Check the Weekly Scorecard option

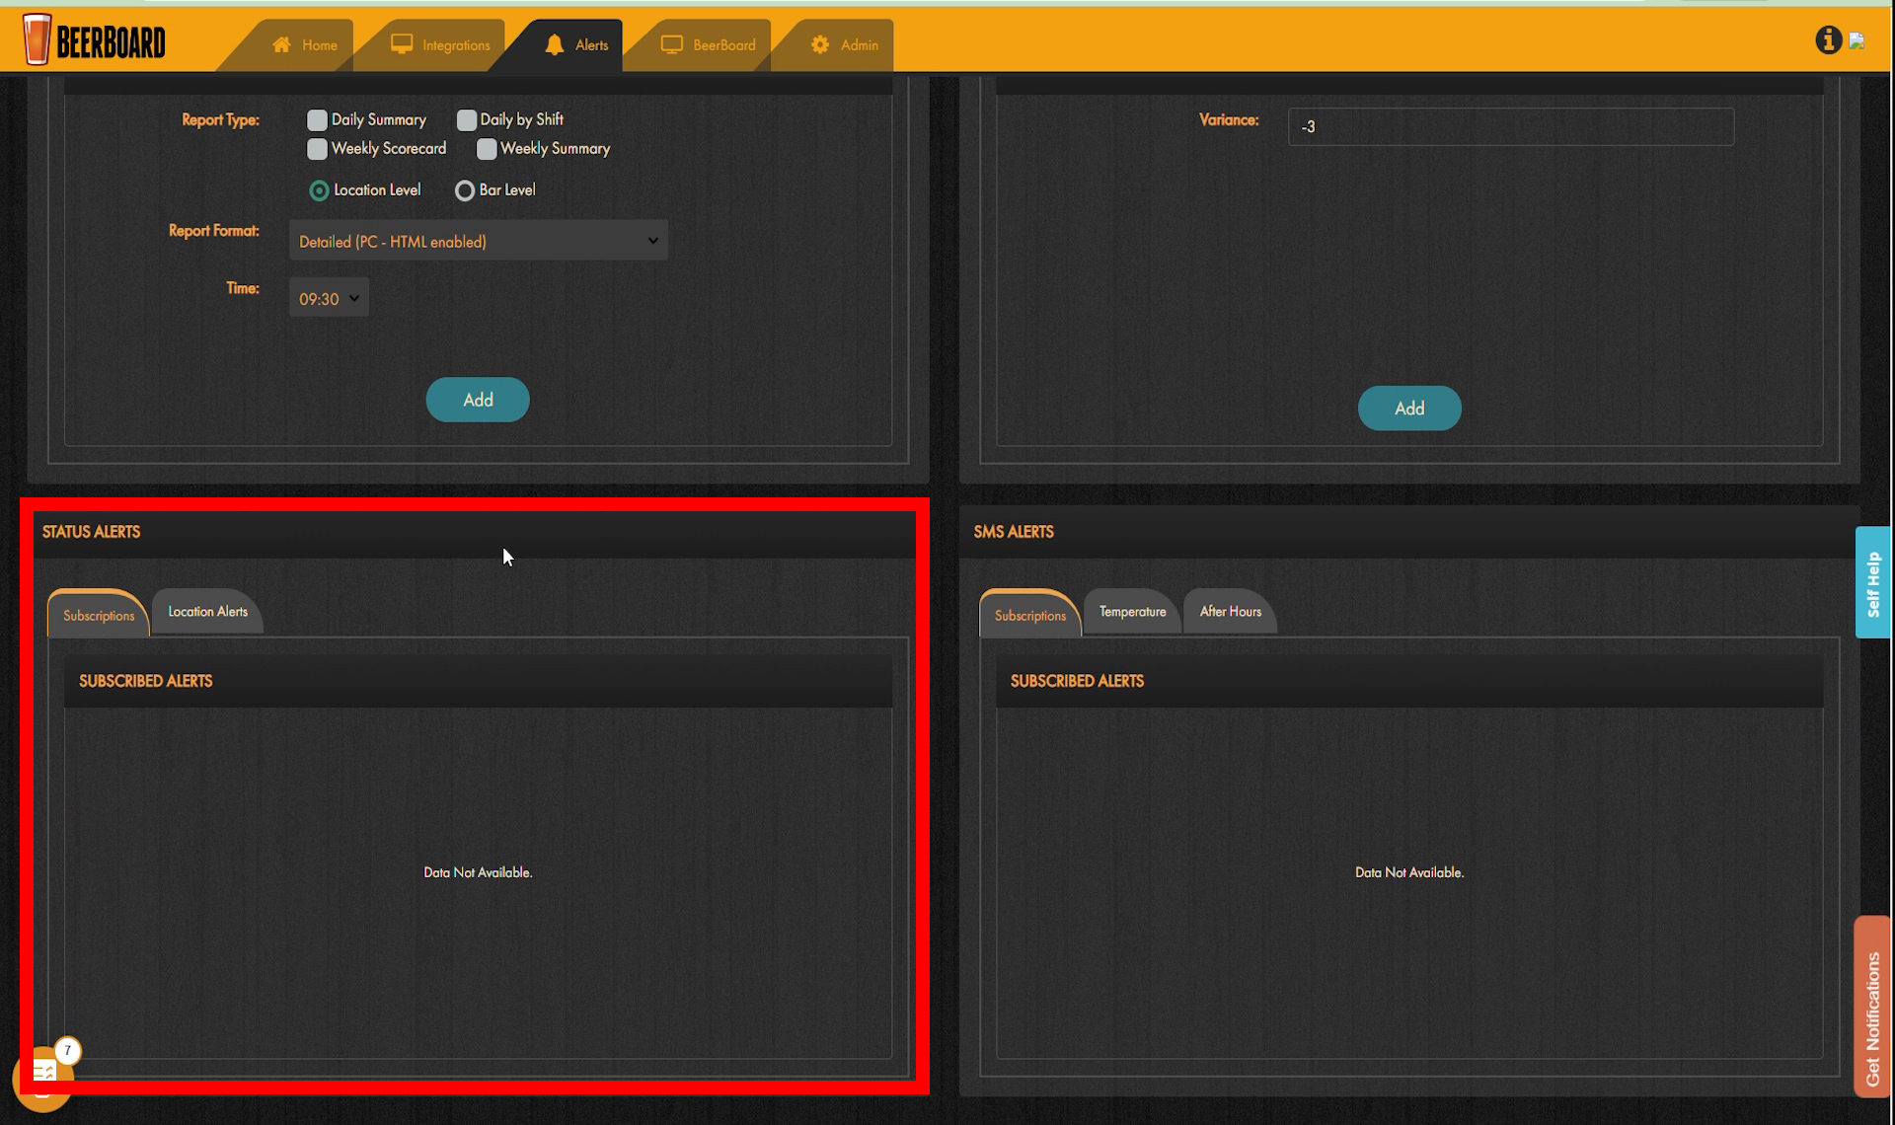[317, 149]
